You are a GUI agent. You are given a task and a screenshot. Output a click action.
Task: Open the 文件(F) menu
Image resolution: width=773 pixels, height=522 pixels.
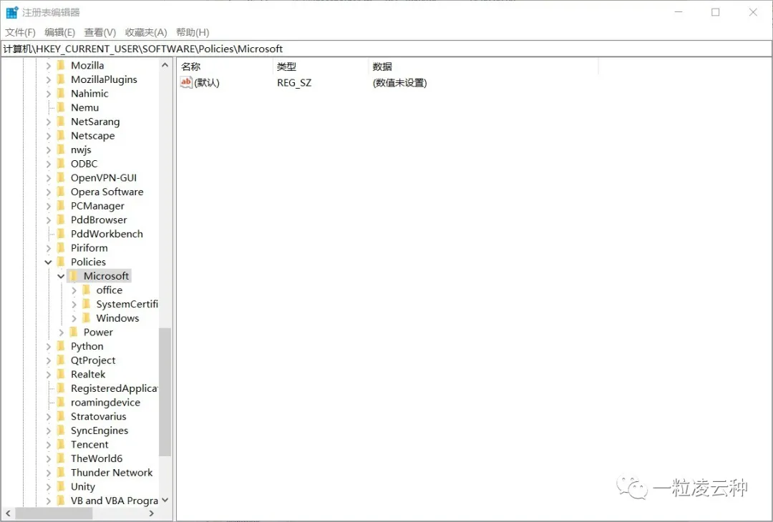[x=20, y=32]
